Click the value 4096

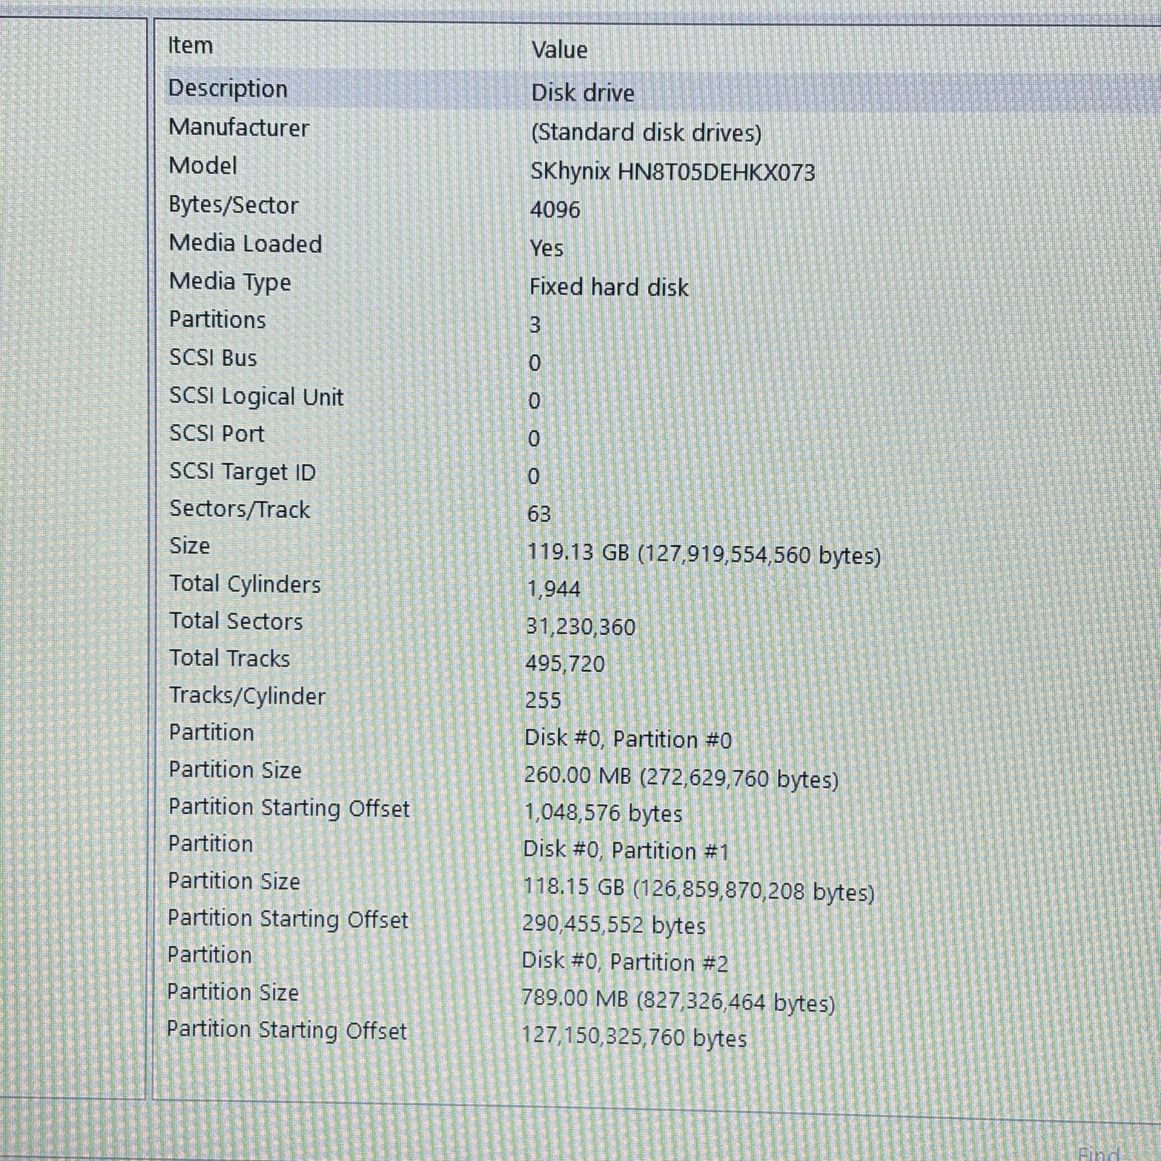[554, 210]
